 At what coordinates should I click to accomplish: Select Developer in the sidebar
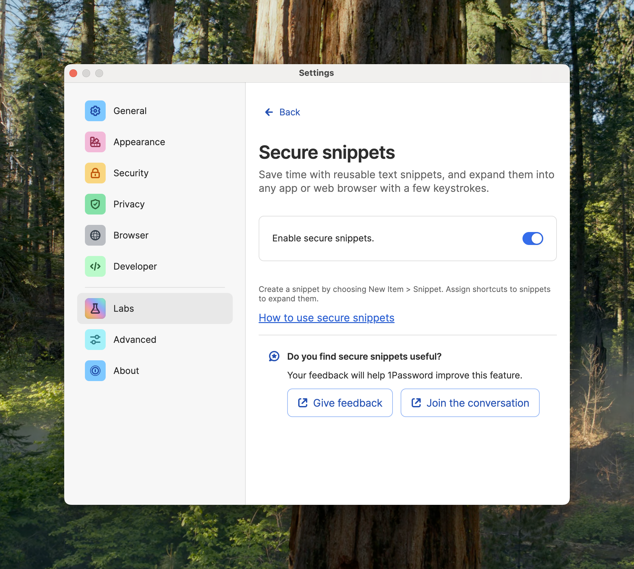point(155,266)
